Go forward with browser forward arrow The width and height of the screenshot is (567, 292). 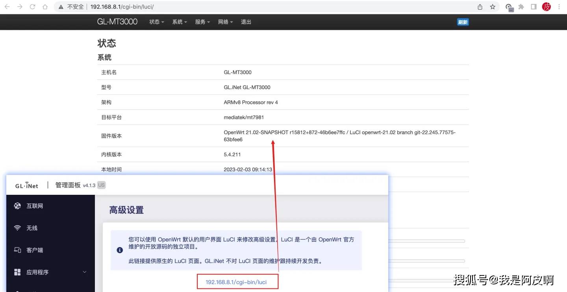[x=20, y=7]
